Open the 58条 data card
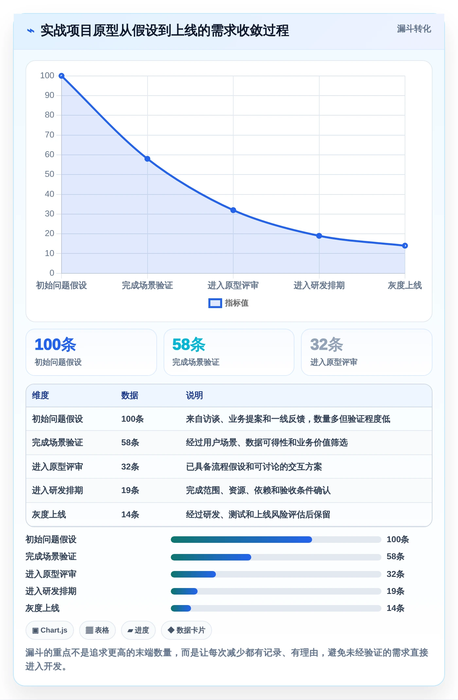The width and height of the screenshot is (458, 700). point(229,352)
